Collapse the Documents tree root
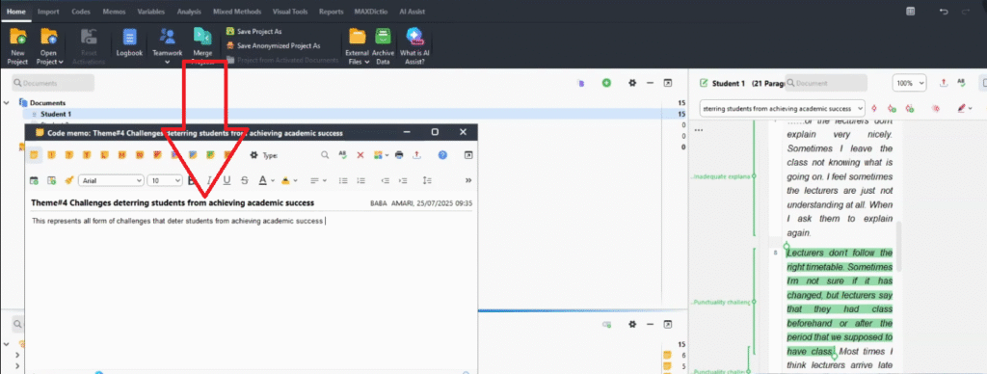987x374 pixels. click(6, 102)
